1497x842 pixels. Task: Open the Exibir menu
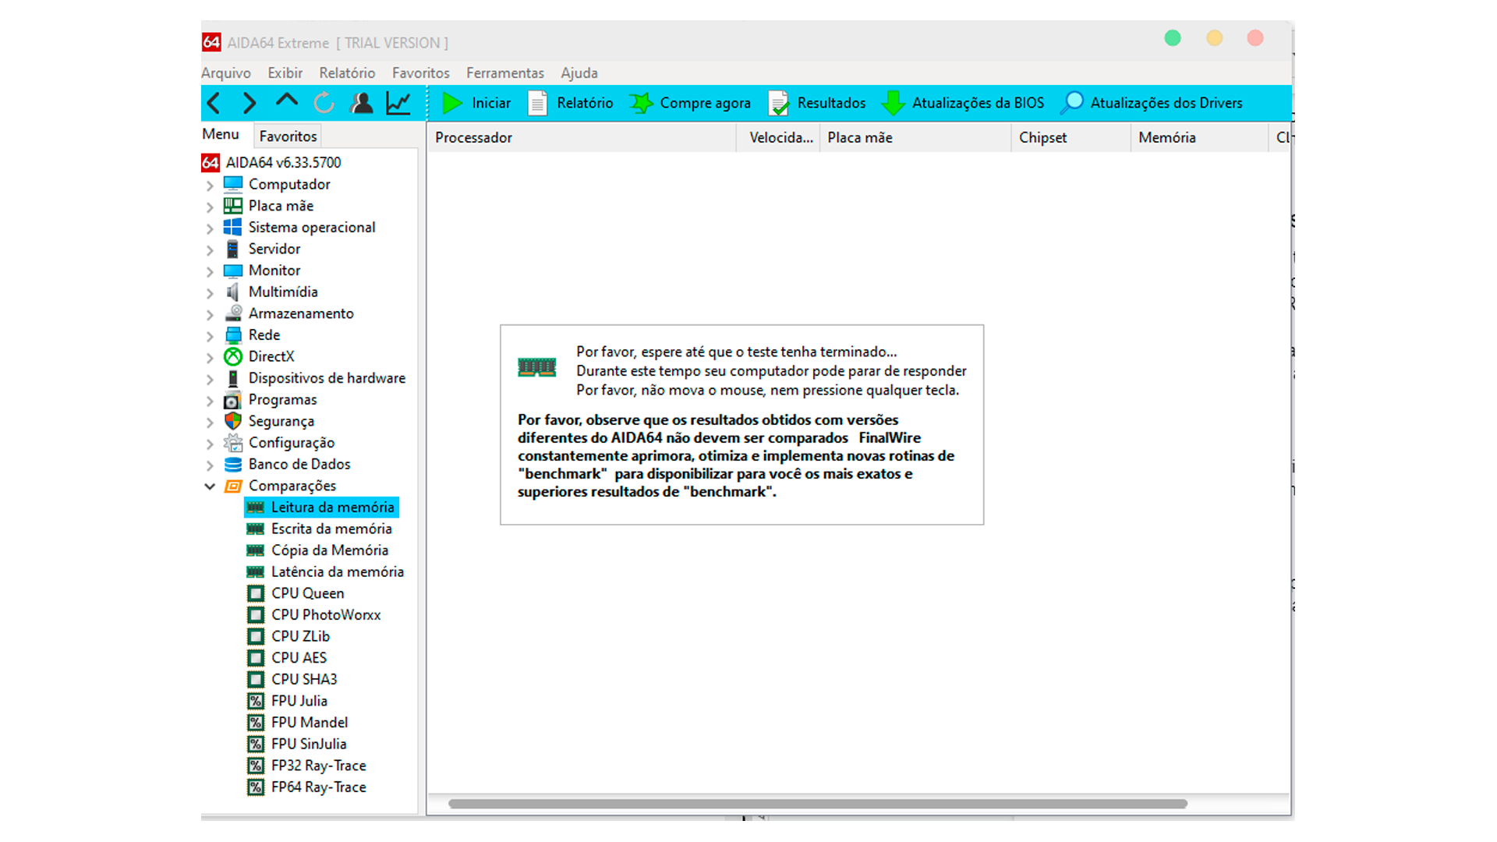(x=285, y=73)
